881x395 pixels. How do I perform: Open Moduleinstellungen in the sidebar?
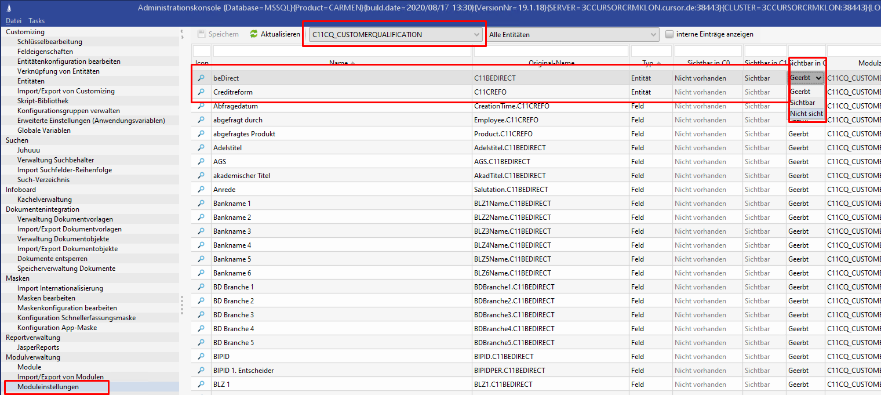tap(48, 387)
